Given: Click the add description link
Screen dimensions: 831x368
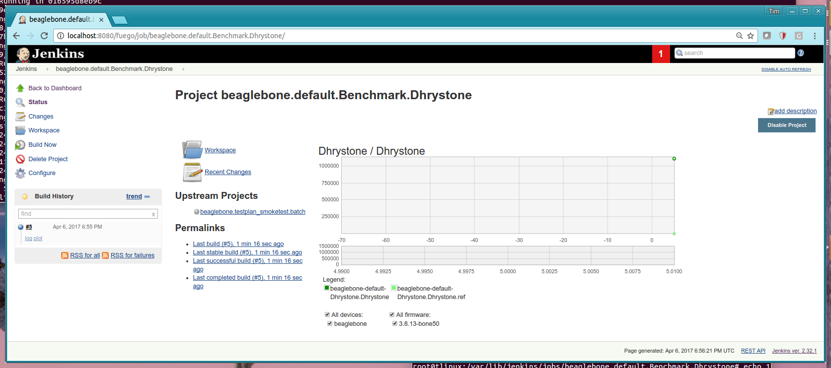Looking at the screenshot, I should (795, 111).
